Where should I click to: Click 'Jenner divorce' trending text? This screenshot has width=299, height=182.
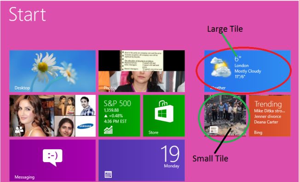(x=268, y=116)
